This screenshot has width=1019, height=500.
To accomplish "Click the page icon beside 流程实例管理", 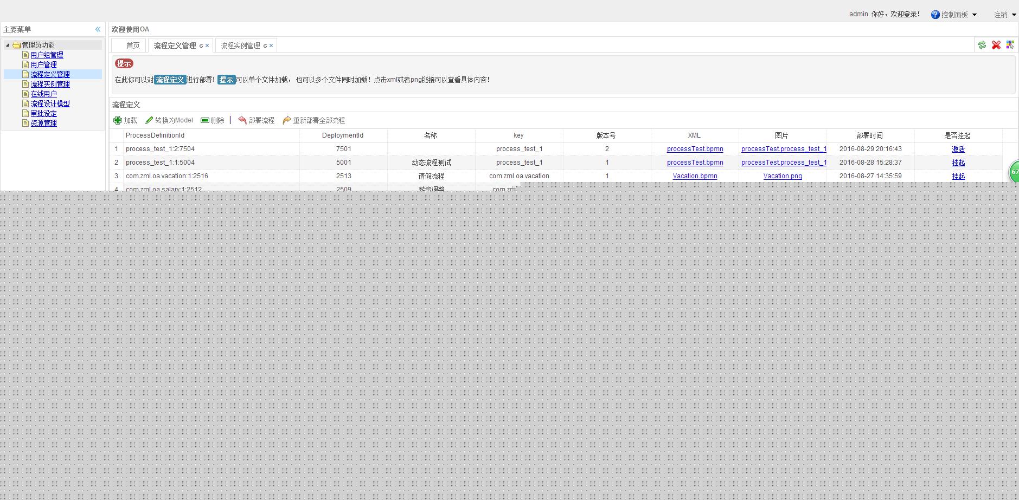I will (x=25, y=84).
